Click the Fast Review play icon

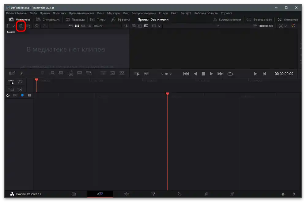[x=137, y=74]
